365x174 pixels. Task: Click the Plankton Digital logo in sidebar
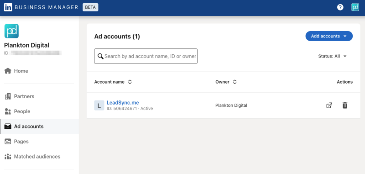pos(11,31)
